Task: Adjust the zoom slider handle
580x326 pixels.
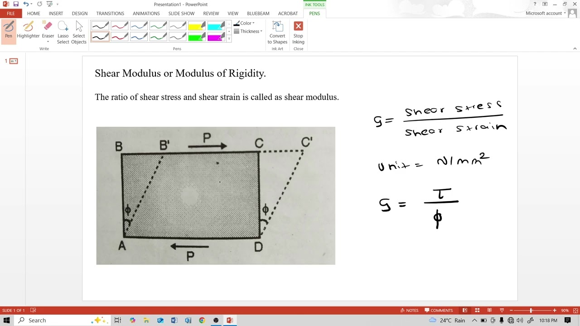Action: click(x=531, y=310)
